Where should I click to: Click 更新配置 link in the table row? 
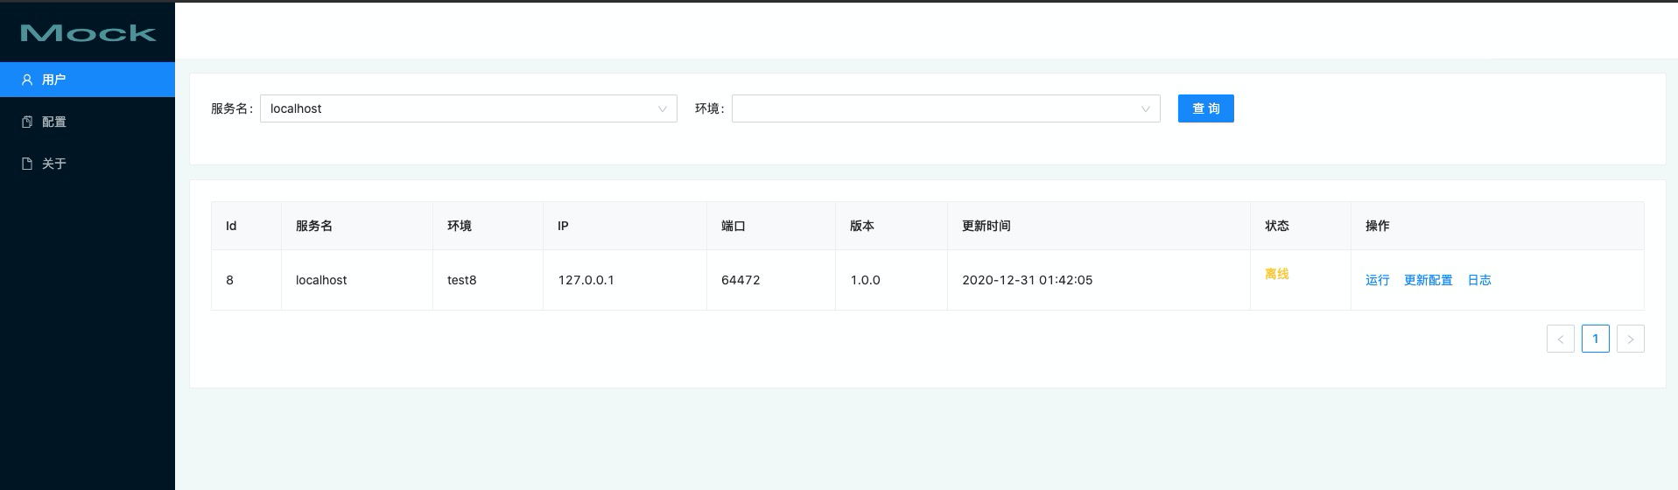pos(1428,280)
